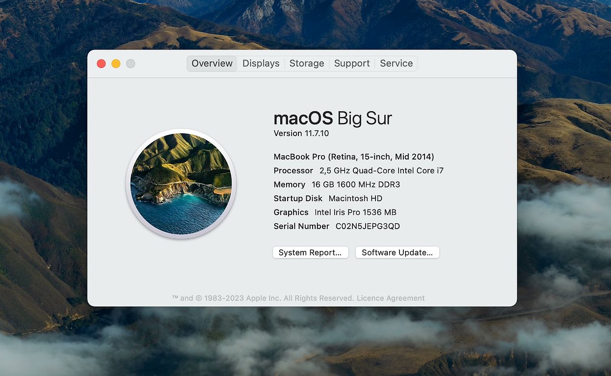Minimize the window with yellow button
611x376 pixels.
(116, 64)
